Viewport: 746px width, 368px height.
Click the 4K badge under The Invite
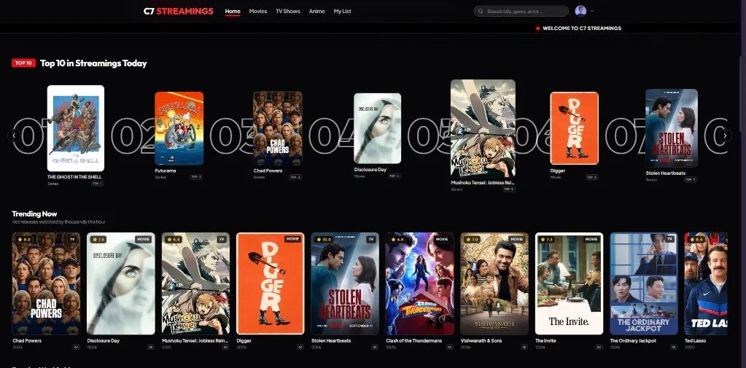coord(599,347)
